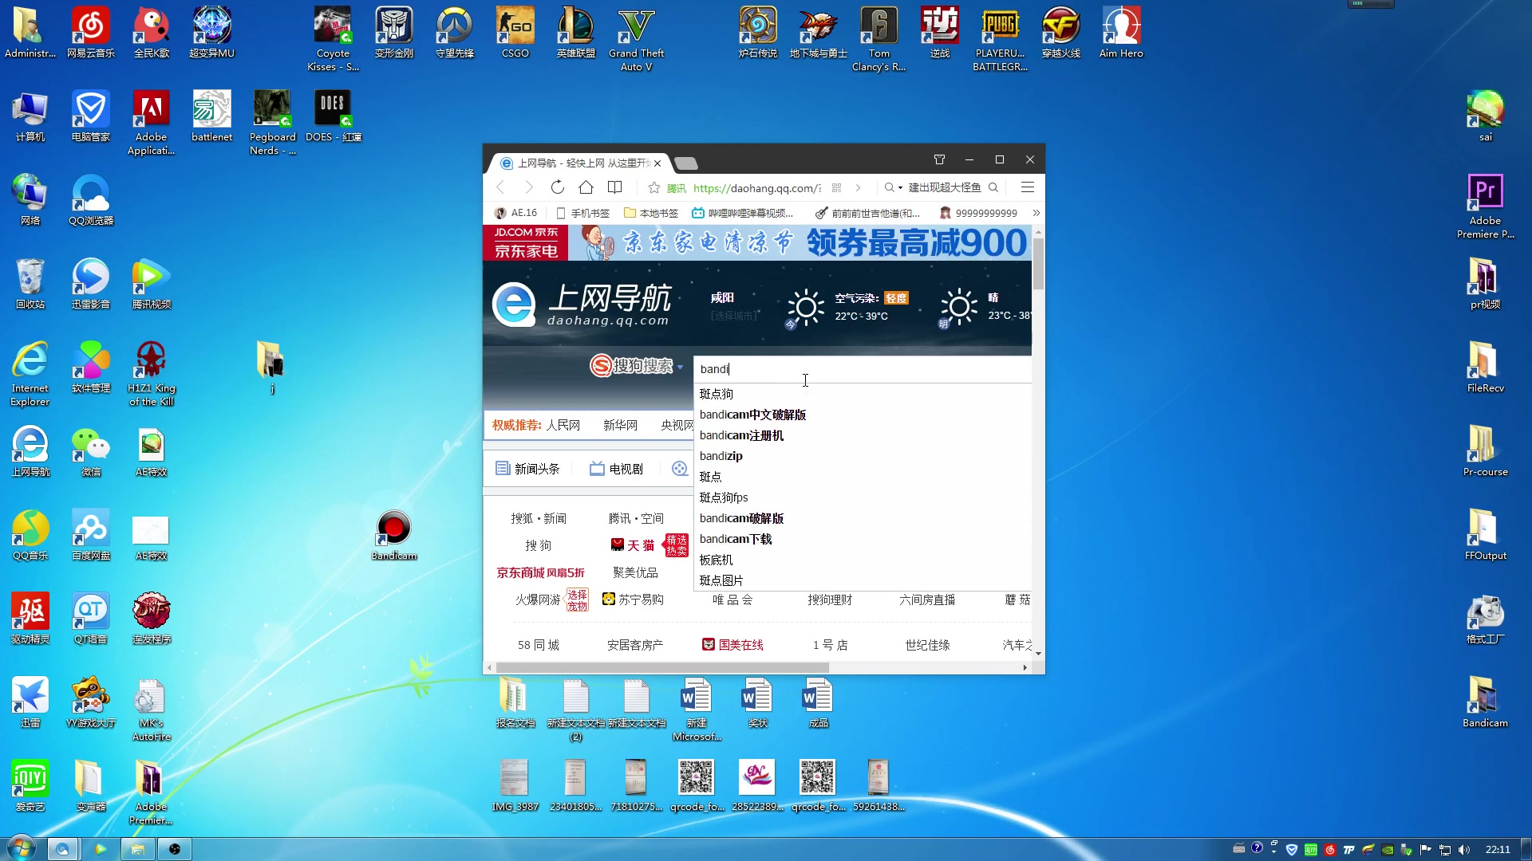Open the 新华网 link

620,425
